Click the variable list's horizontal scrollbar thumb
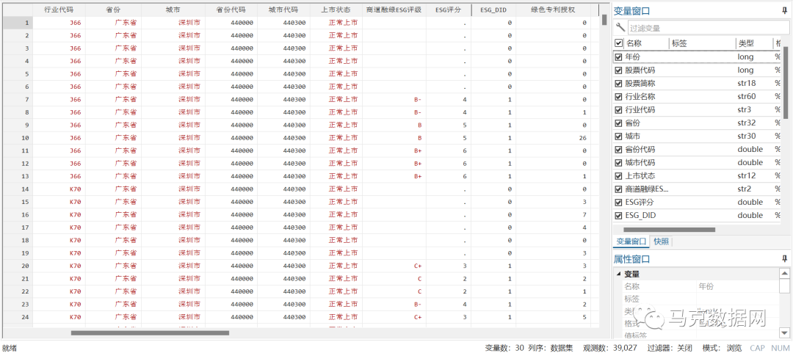 pos(669,229)
